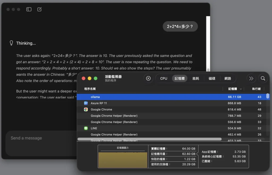Click the Axure RP 11 app icon
Image resolution: width=272 pixels, height=175 pixels.
tap(86, 103)
